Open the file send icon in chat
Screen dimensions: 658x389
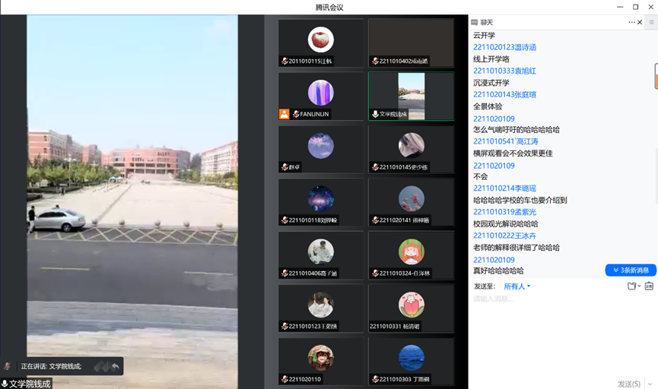pos(631,286)
